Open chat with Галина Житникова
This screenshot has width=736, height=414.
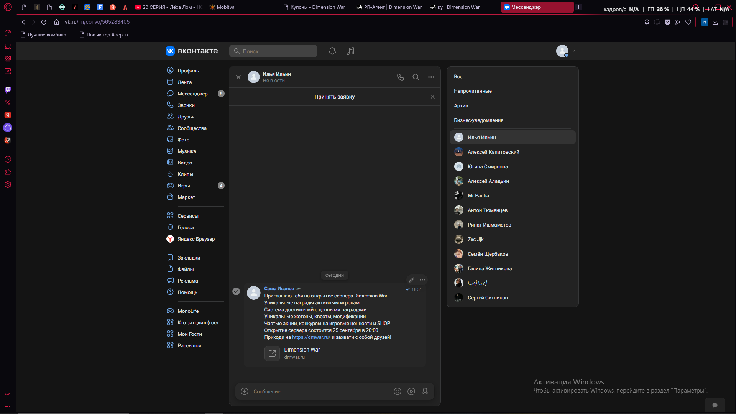[513, 269]
